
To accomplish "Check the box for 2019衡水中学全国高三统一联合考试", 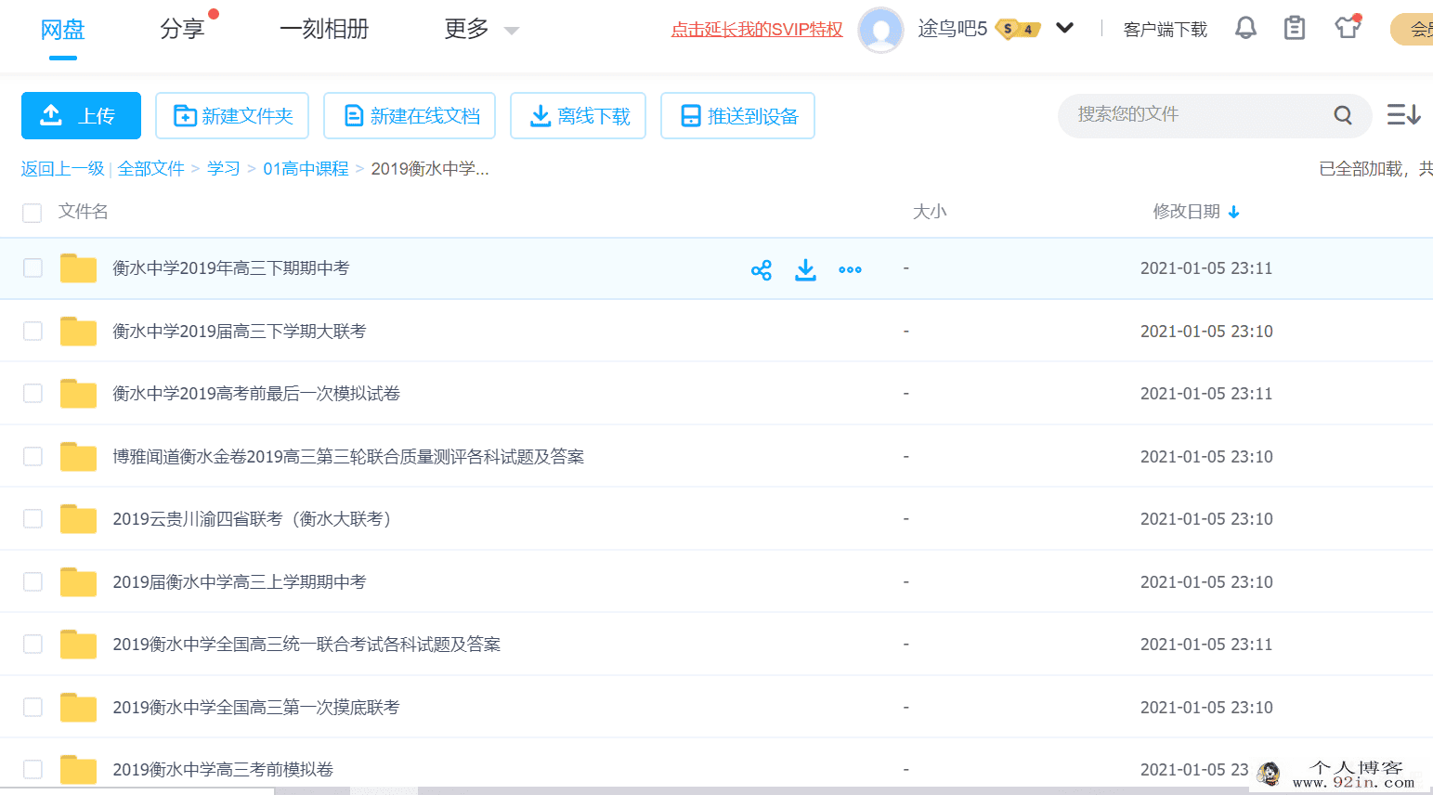I will coord(33,645).
